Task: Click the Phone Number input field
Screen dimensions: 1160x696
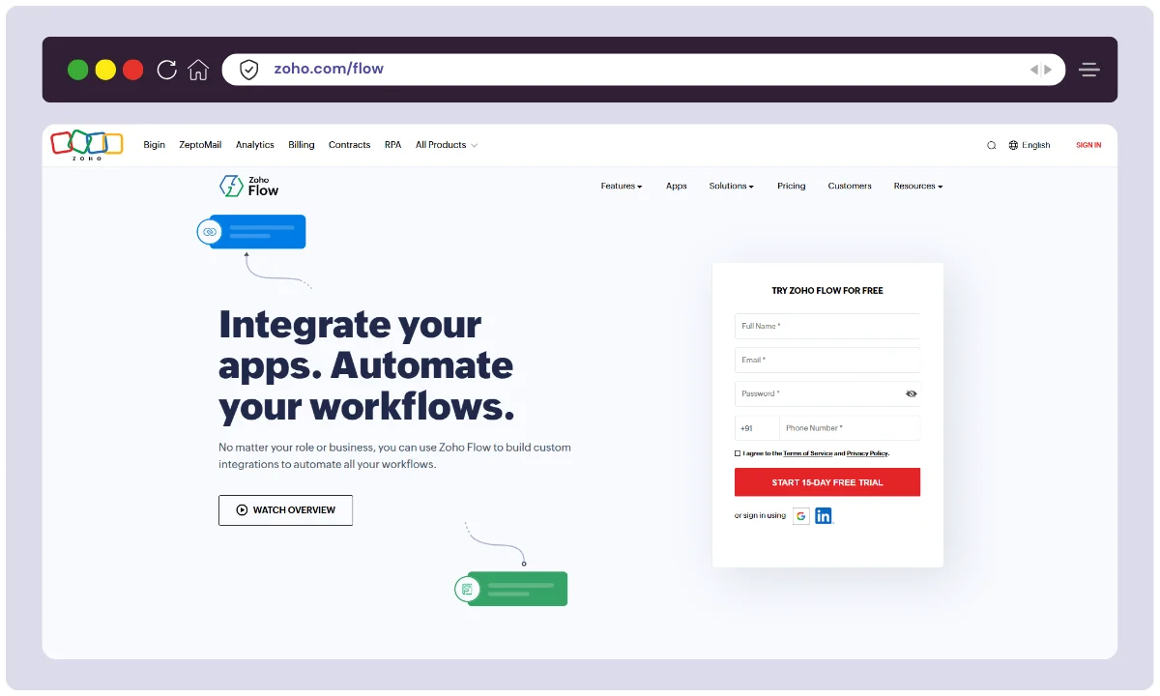Action: point(850,428)
